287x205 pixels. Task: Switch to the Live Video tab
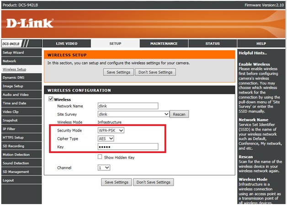click(x=67, y=44)
